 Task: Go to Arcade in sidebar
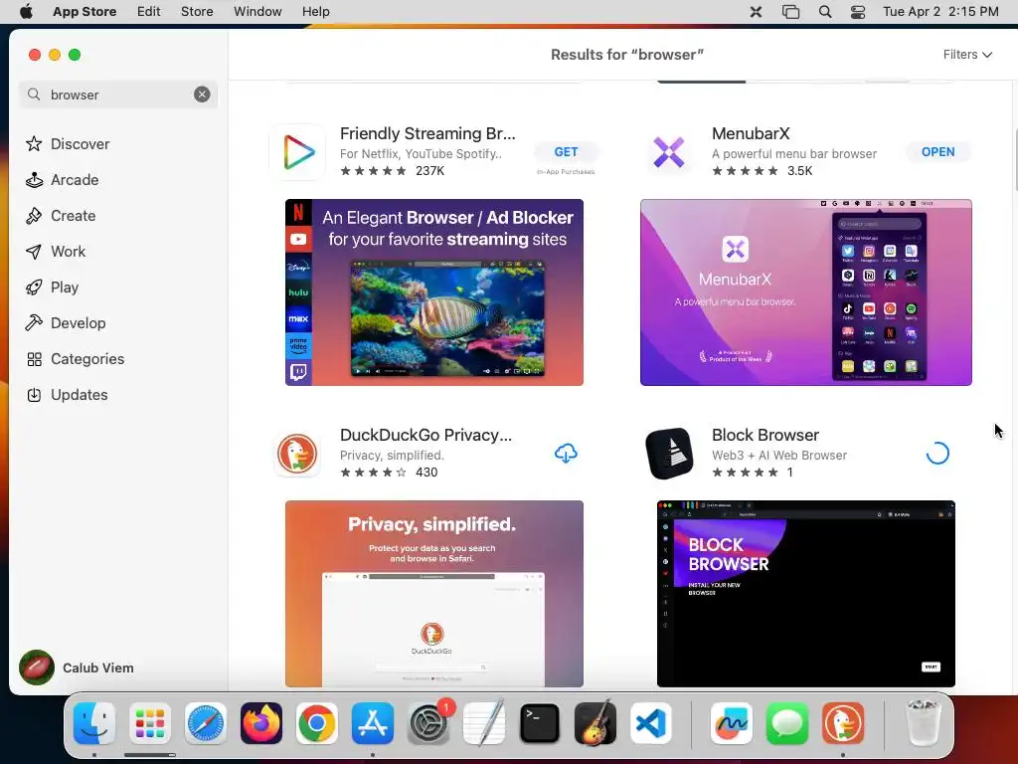click(x=63, y=180)
